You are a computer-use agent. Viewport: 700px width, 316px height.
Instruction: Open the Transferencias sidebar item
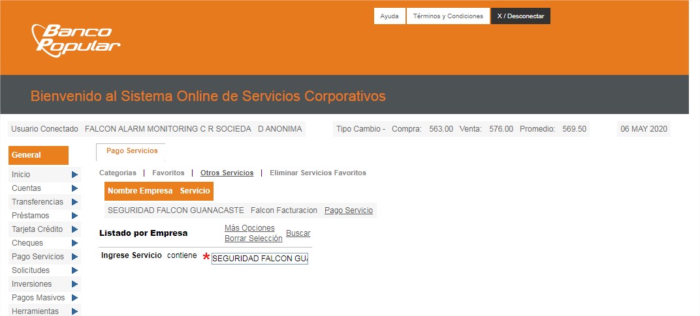pyautogui.click(x=37, y=202)
